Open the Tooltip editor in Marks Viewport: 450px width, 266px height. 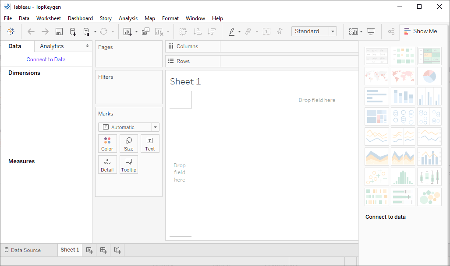tap(128, 164)
